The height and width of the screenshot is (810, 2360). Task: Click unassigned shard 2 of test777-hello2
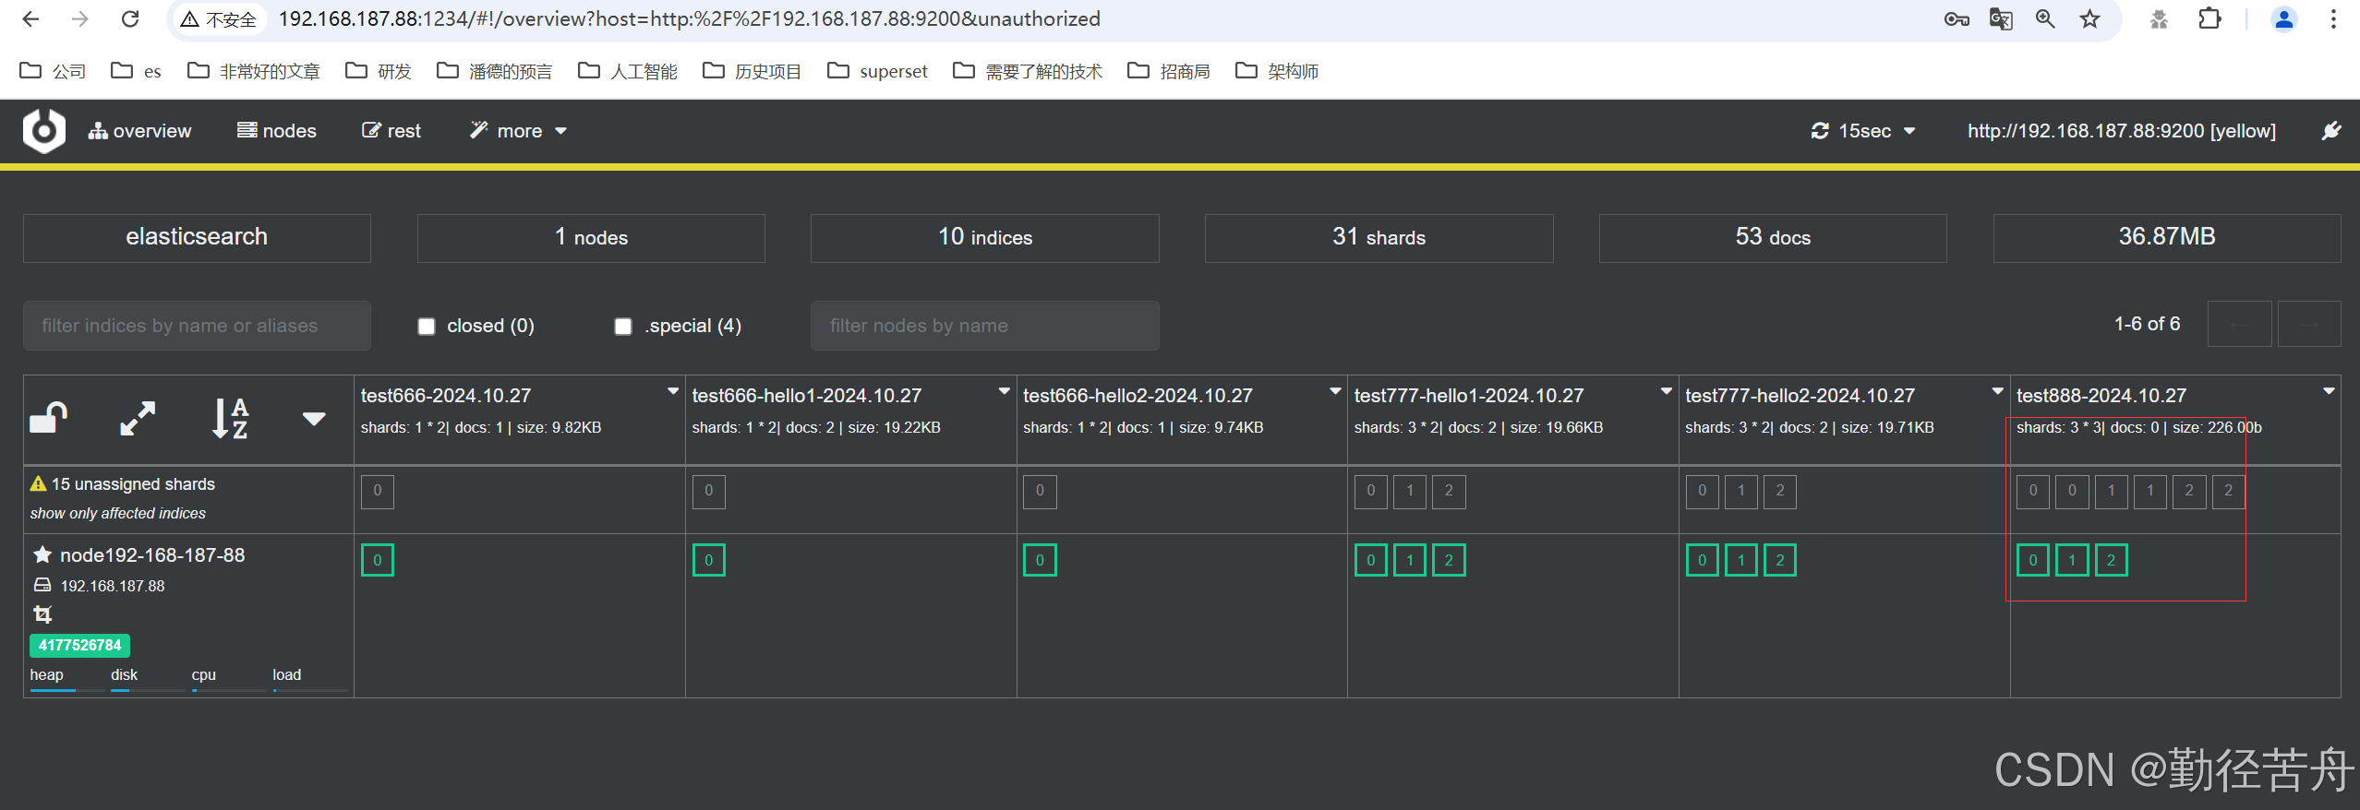click(x=1780, y=492)
